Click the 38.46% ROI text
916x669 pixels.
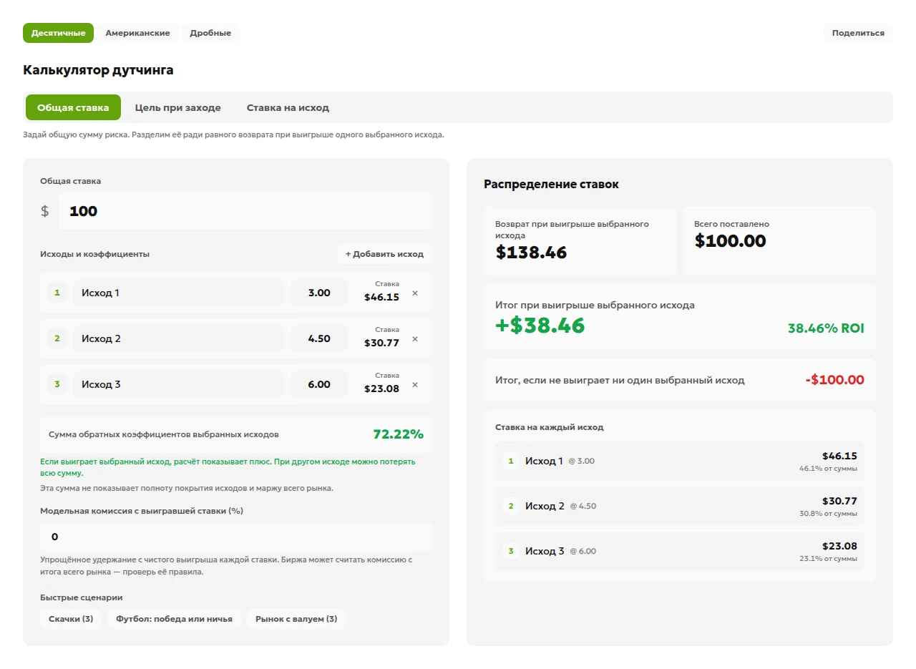tap(826, 328)
